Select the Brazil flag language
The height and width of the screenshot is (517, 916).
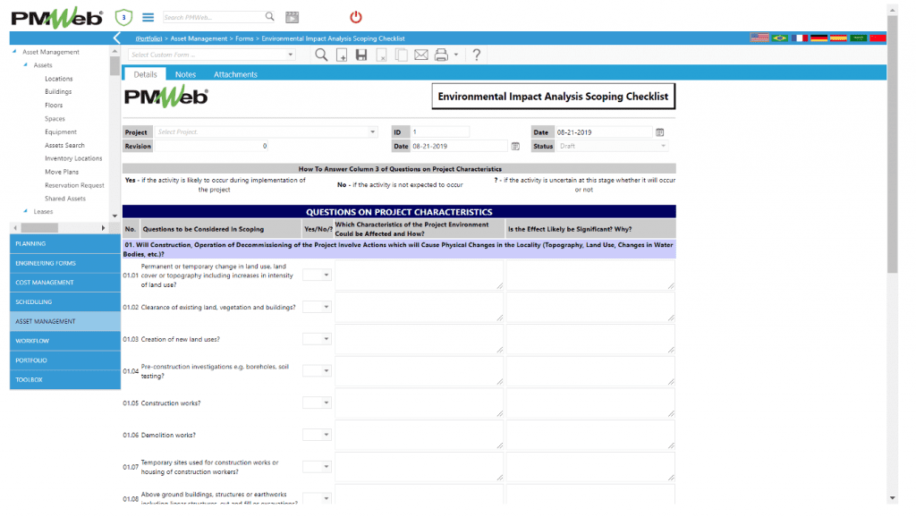pos(779,38)
